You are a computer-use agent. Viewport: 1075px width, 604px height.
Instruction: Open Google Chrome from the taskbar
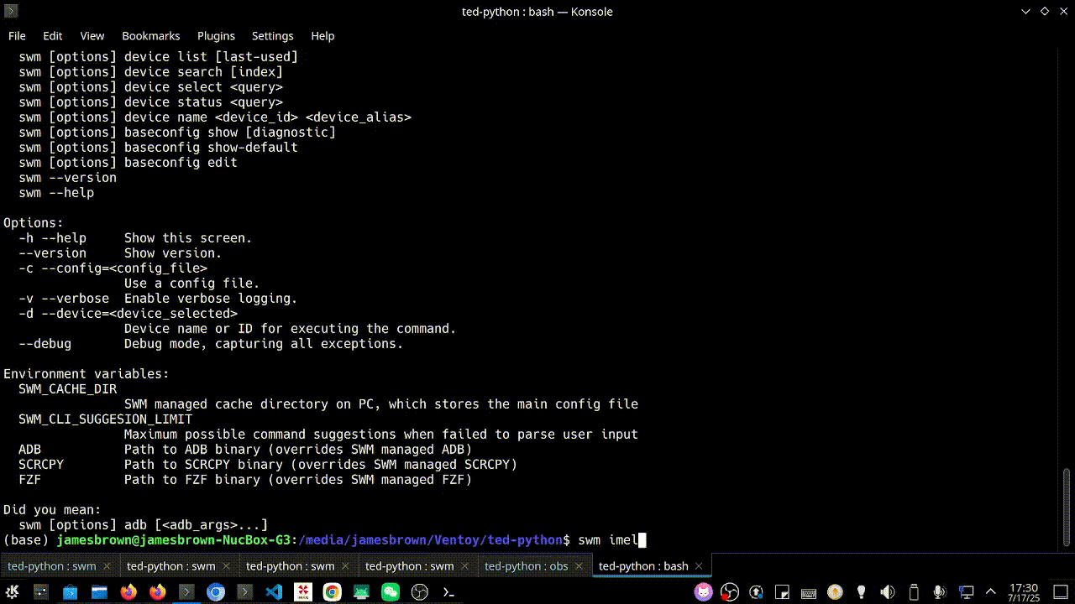(x=333, y=592)
